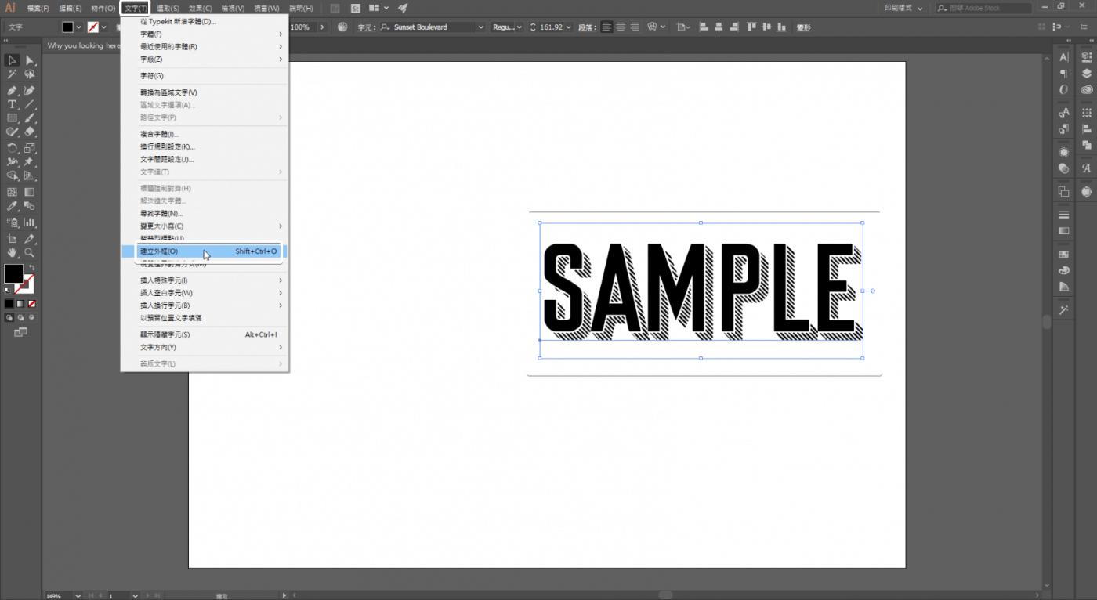Select the Line Segment tool

tap(29, 104)
